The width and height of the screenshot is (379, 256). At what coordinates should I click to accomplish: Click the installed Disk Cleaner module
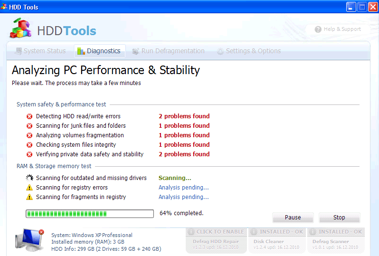pyautogui.click(x=277, y=240)
